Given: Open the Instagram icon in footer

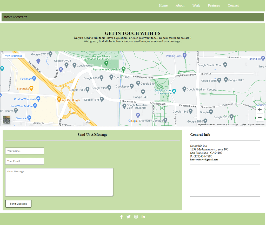Looking at the screenshot, I should (x=136, y=217).
